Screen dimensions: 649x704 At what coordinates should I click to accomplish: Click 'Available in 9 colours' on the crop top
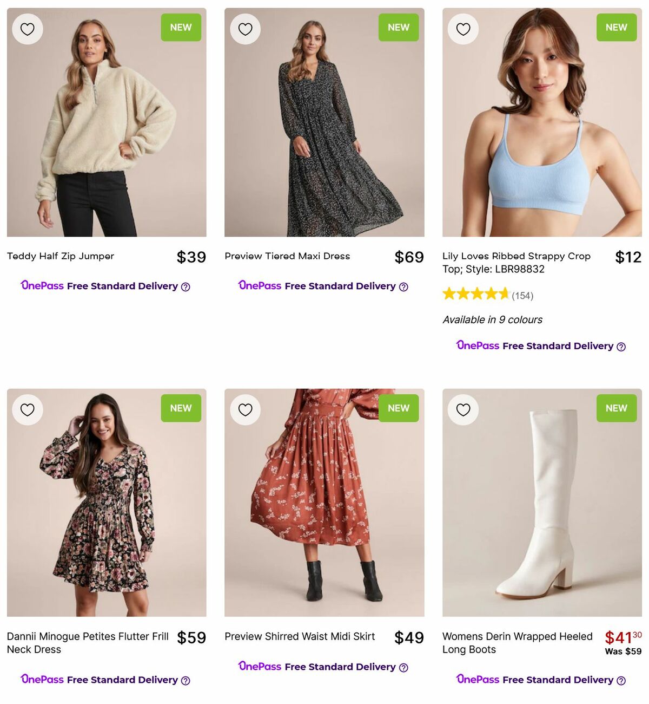(x=492, y=320)
